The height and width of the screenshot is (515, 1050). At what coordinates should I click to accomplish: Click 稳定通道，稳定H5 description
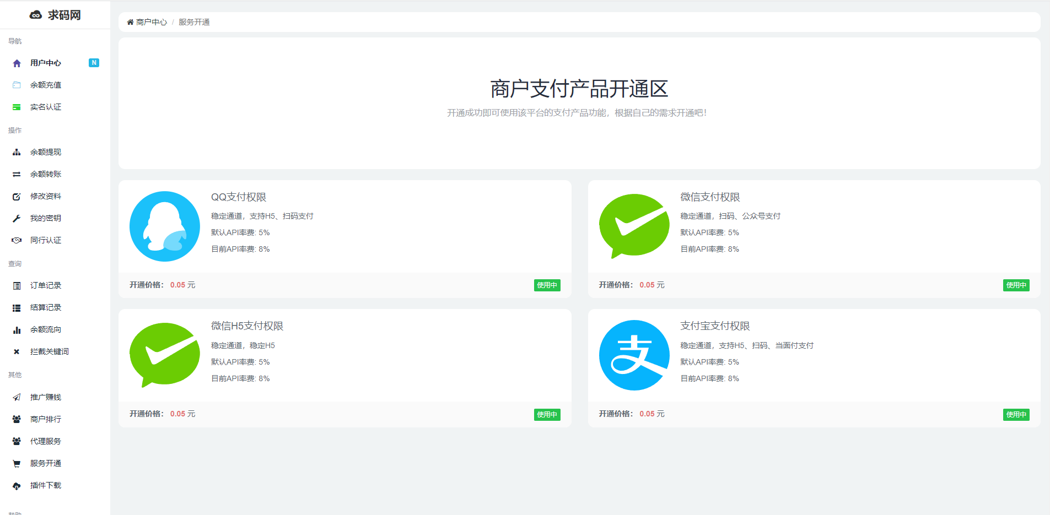coord(243,345)
